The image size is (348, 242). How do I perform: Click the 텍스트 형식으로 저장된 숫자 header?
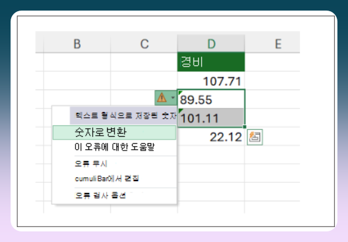pyautogui.click(x=123, y=116)
